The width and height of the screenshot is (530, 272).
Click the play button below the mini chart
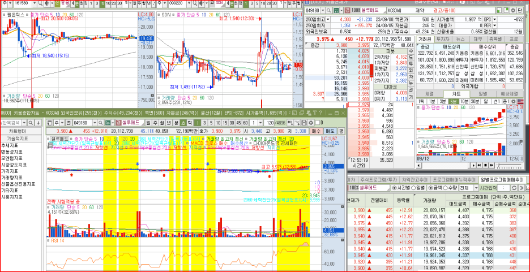pos(473,165)
